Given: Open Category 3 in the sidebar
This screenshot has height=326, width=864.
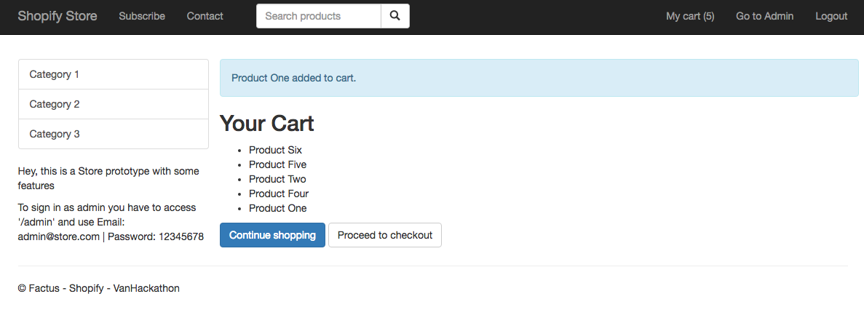Looking at the screenshot, I should 114,134.
